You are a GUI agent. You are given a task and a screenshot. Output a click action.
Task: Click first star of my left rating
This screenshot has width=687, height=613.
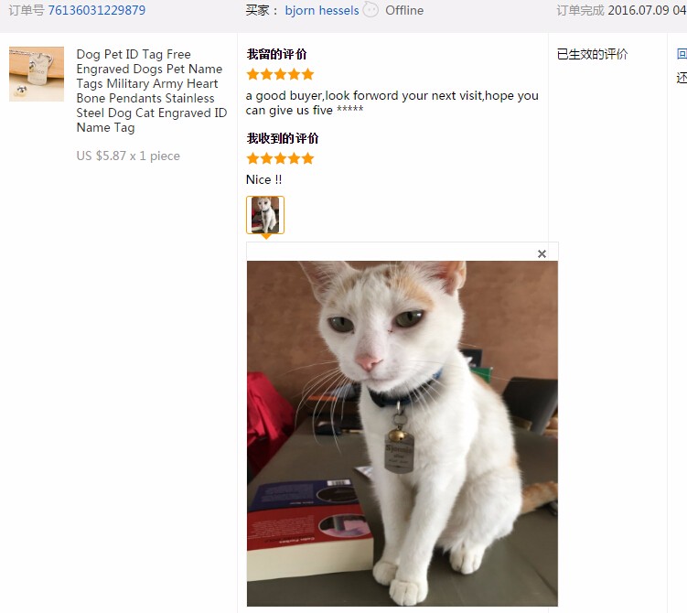252,74
